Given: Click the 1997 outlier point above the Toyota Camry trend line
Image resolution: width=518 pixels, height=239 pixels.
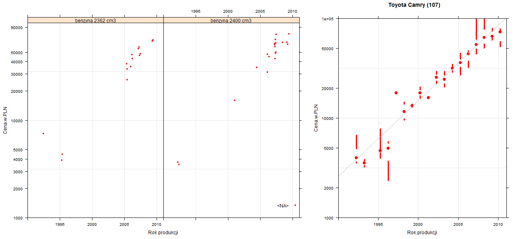Looking at the screenshot, I should 396,93.
